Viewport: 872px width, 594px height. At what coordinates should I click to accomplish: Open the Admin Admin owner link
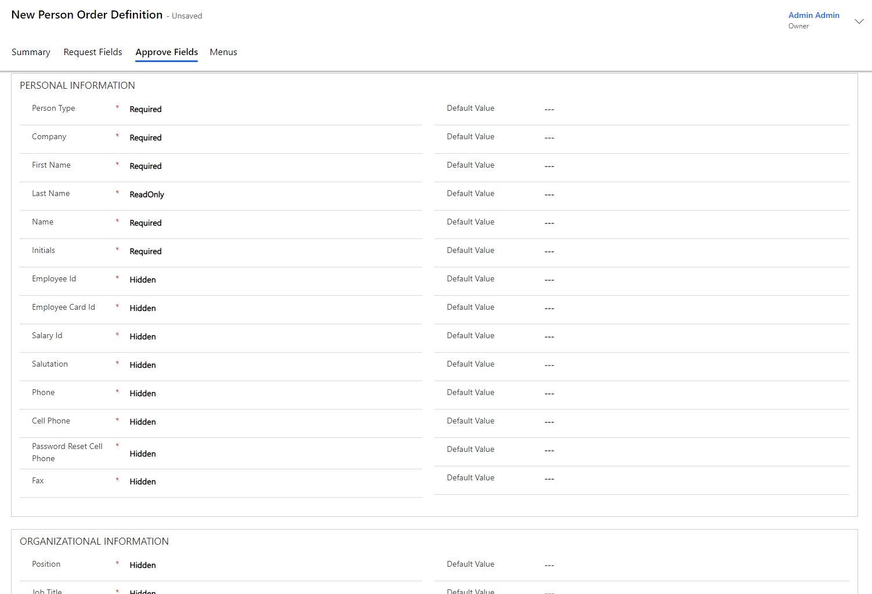(813, 15)
